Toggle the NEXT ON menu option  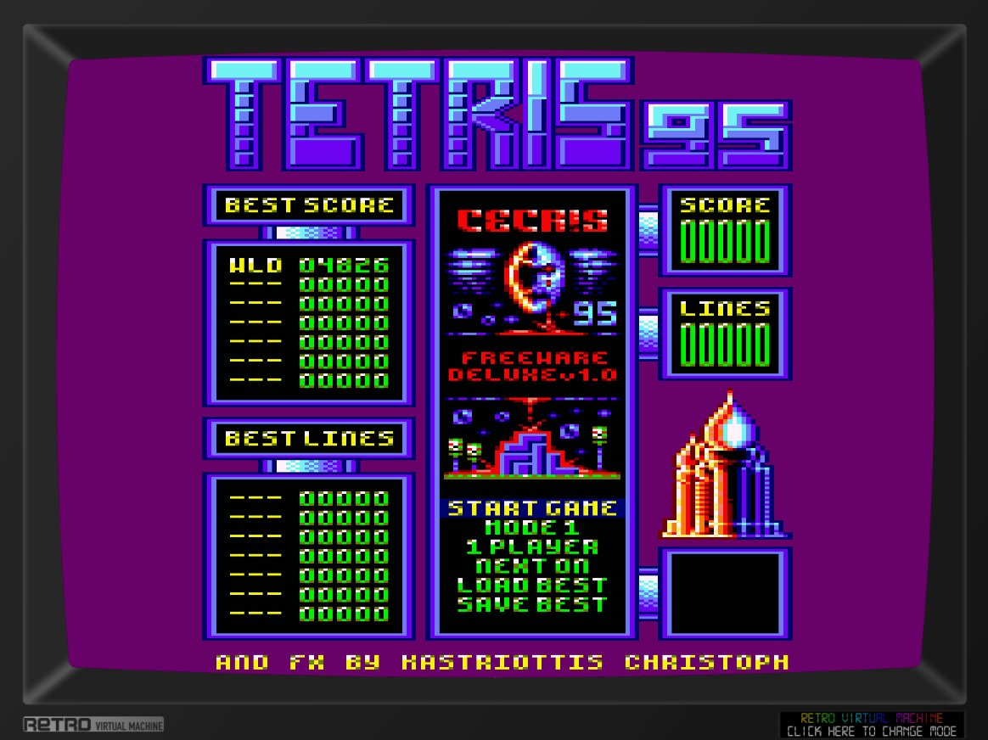click(x=532, y=566)
